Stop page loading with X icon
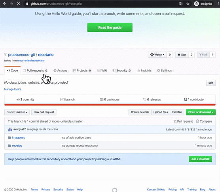 click(18, 4)
